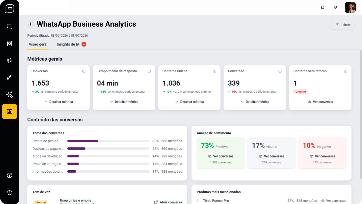Open the campaigns megaphone icon in sidebar
This screenshot has width=362, height=204.
click(10, 61)
